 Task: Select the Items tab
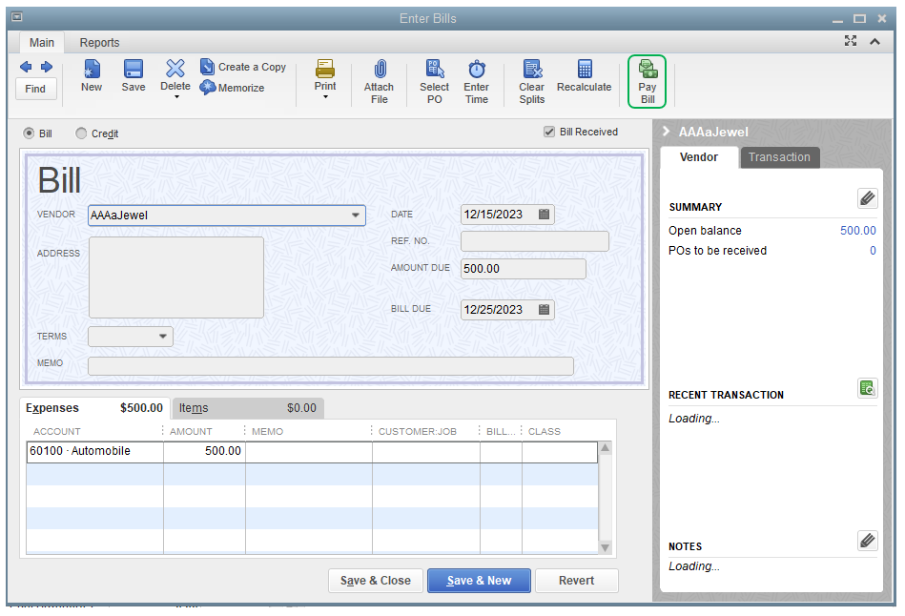click(248, 407)
